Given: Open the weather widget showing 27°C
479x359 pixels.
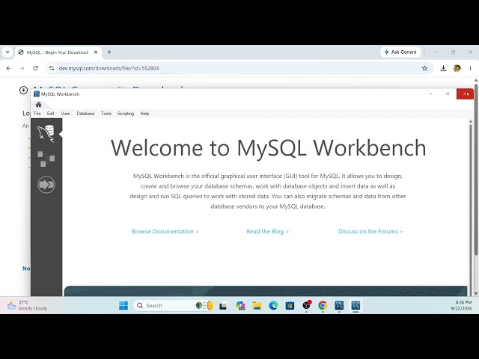Looking at the screenshot, I should tap(27, 305).
